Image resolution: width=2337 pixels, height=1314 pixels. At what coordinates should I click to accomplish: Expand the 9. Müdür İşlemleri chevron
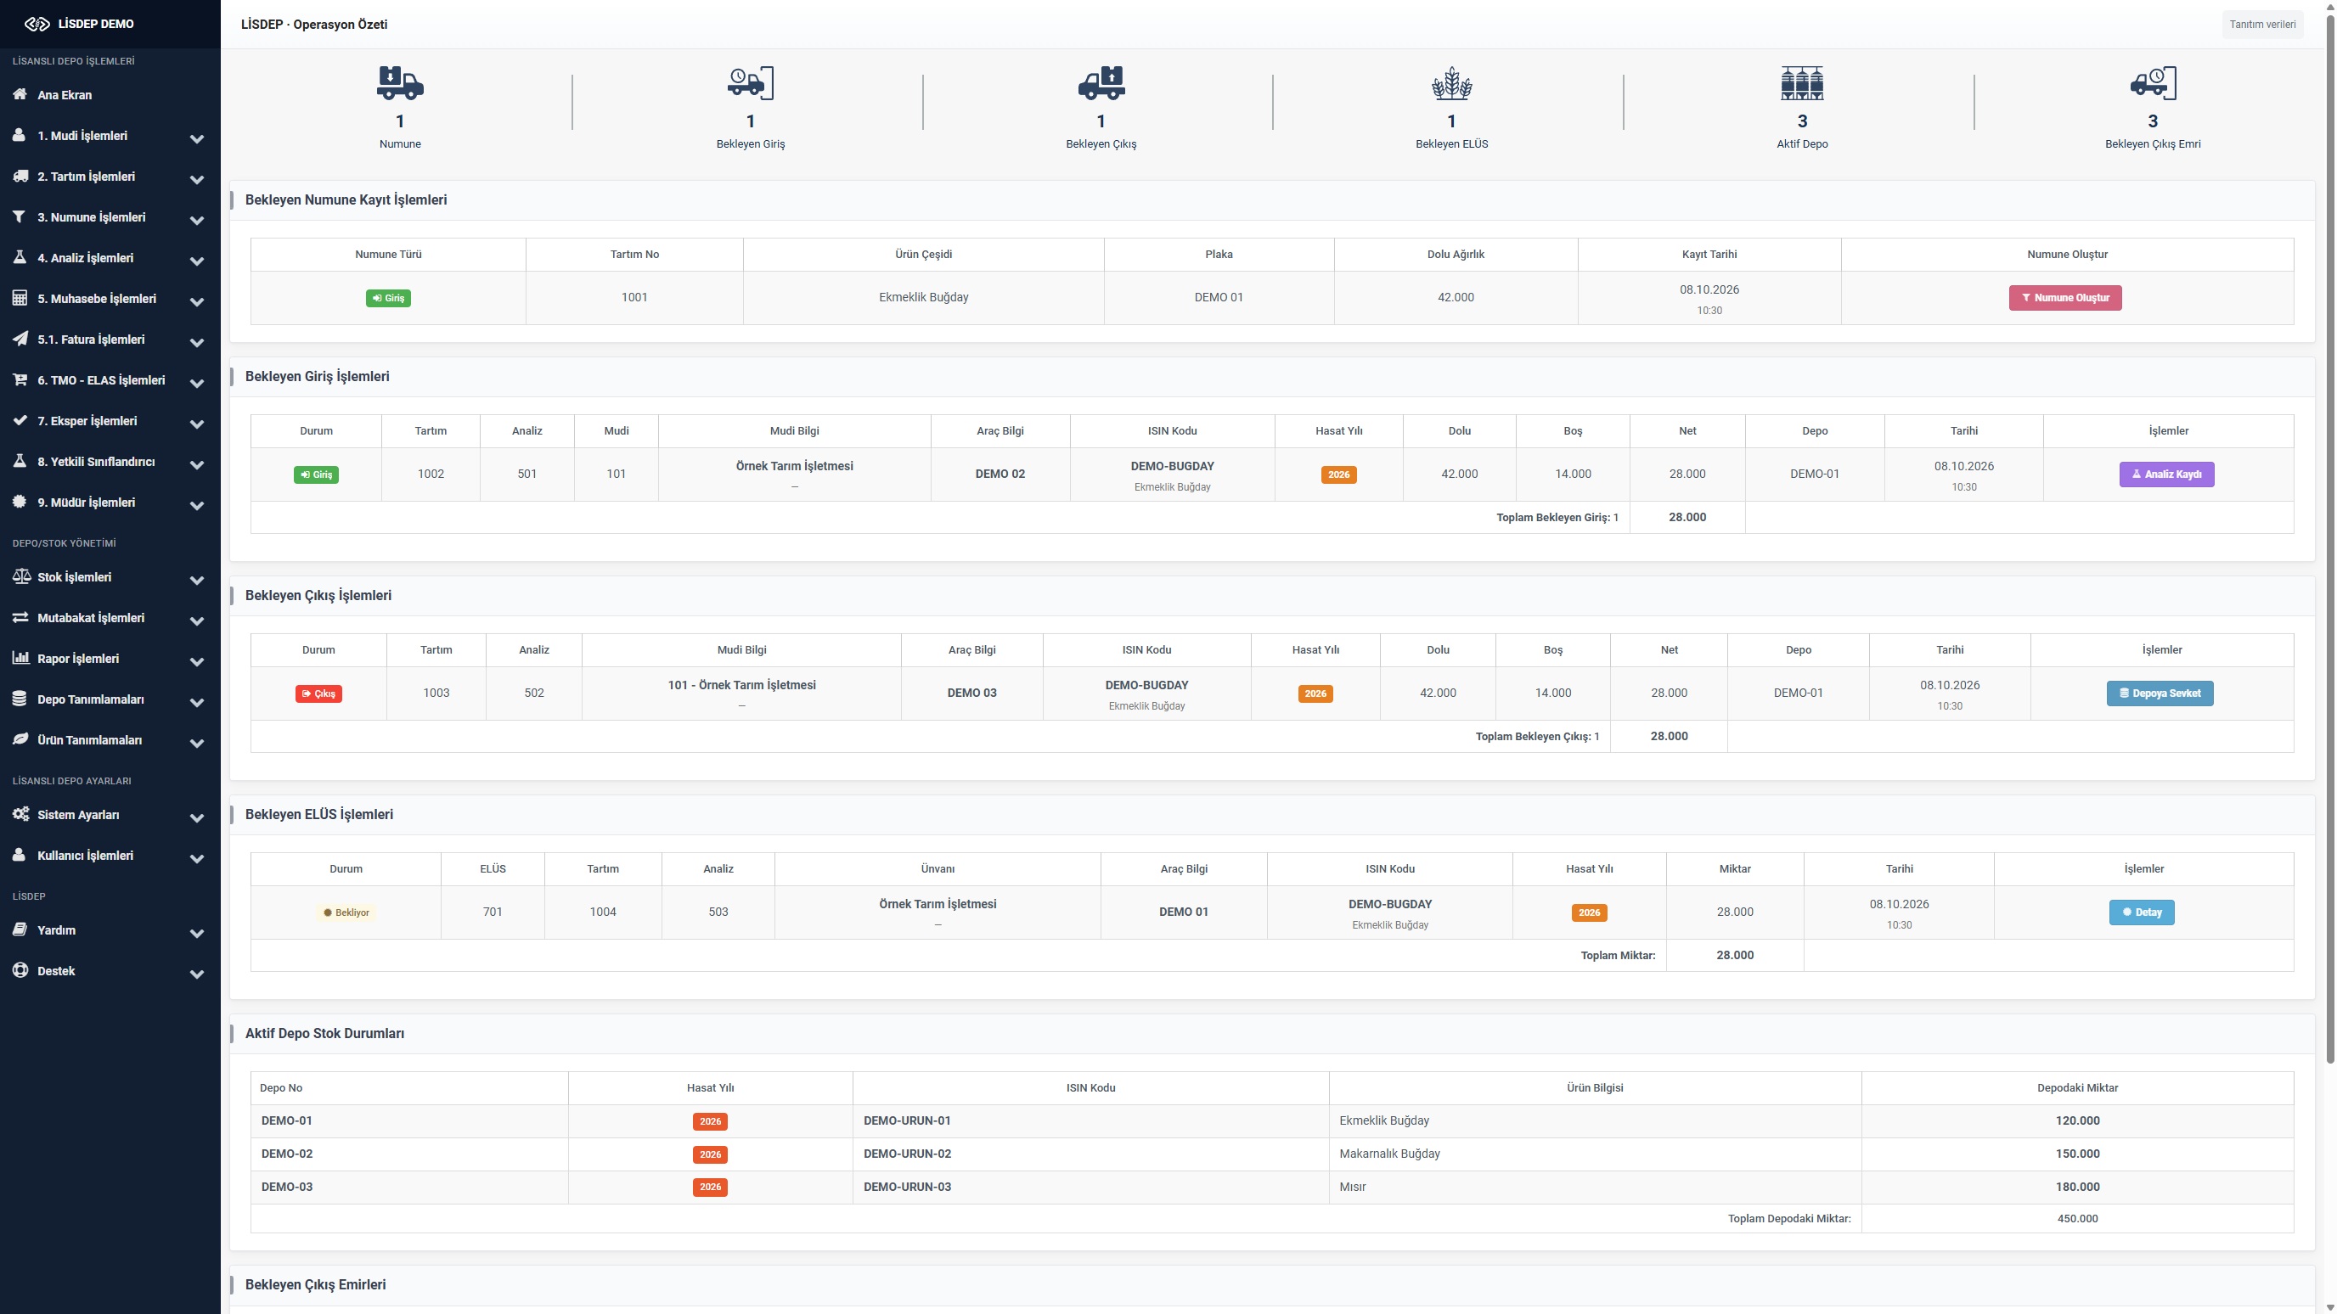click(x=197, y=506)
